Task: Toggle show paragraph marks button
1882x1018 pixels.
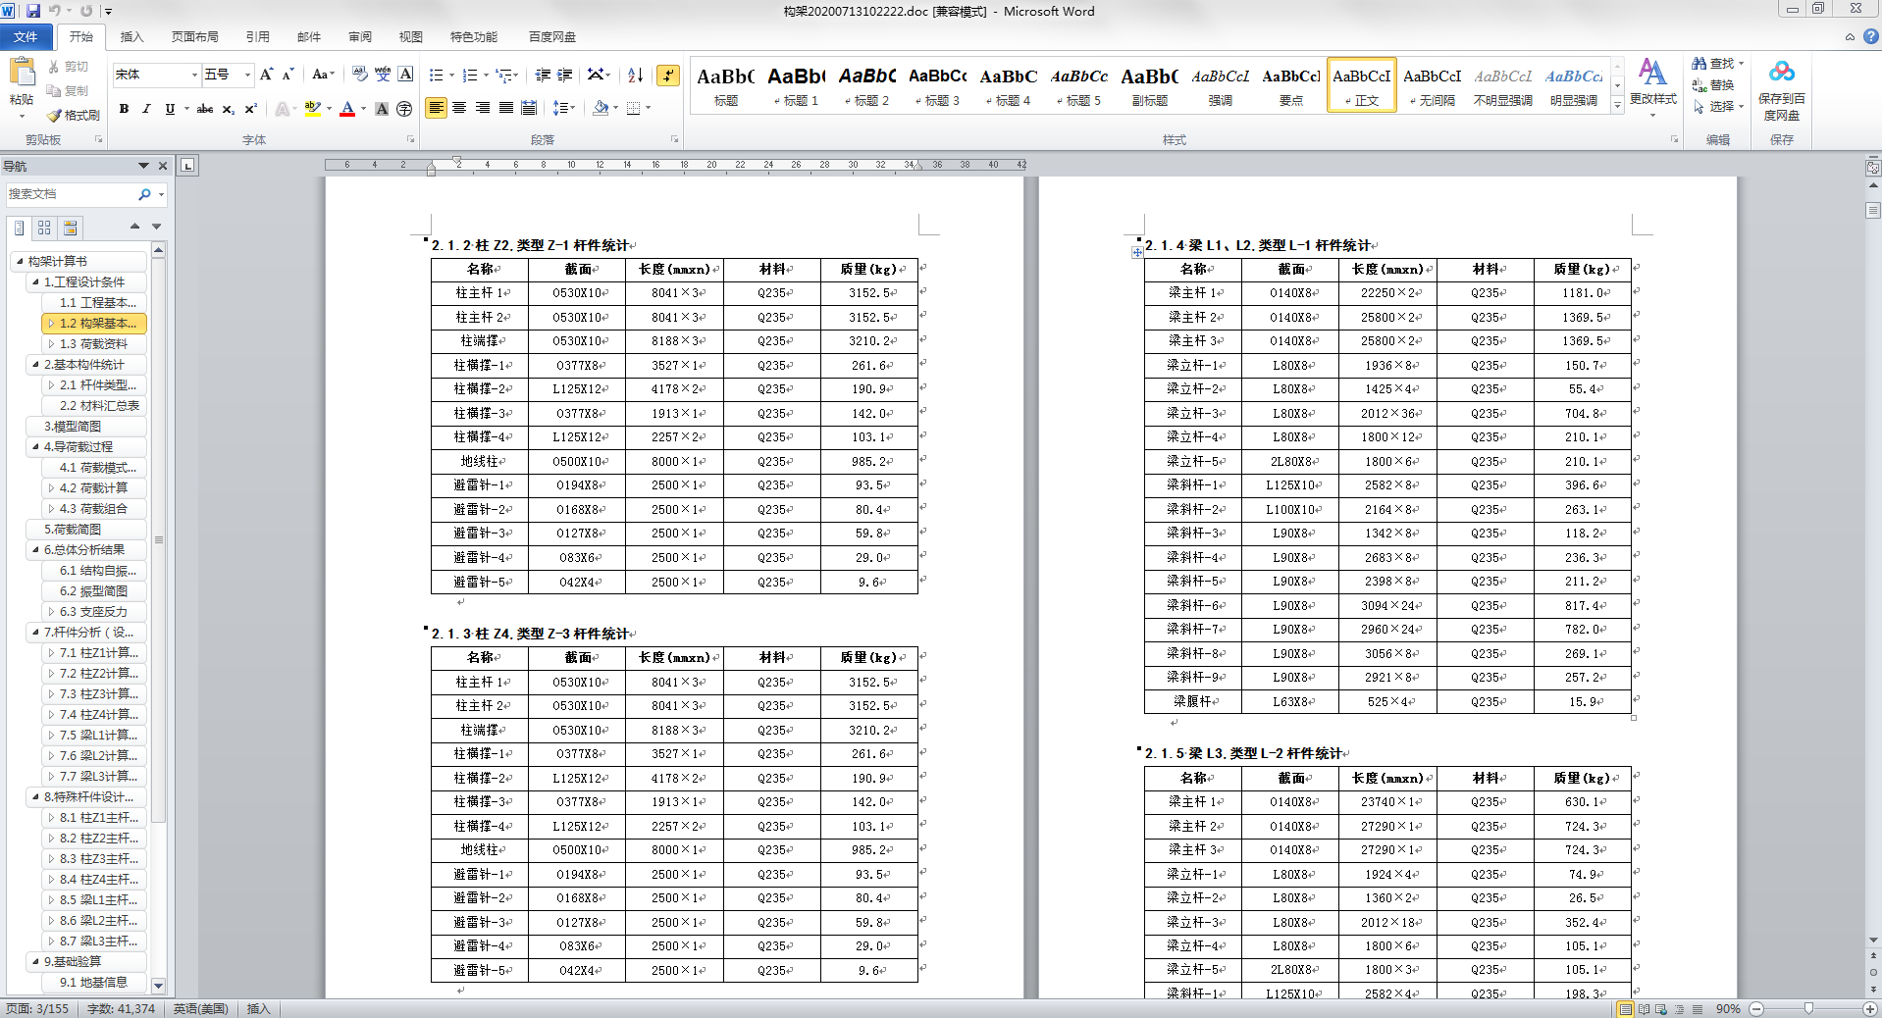Action: (x=667, y=75)
